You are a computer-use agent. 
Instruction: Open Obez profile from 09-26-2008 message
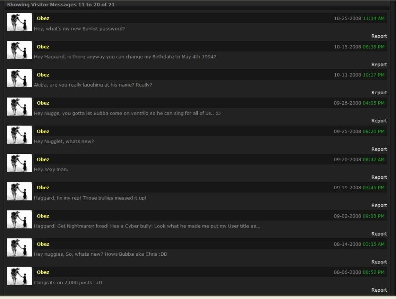(x=43, y=103)
